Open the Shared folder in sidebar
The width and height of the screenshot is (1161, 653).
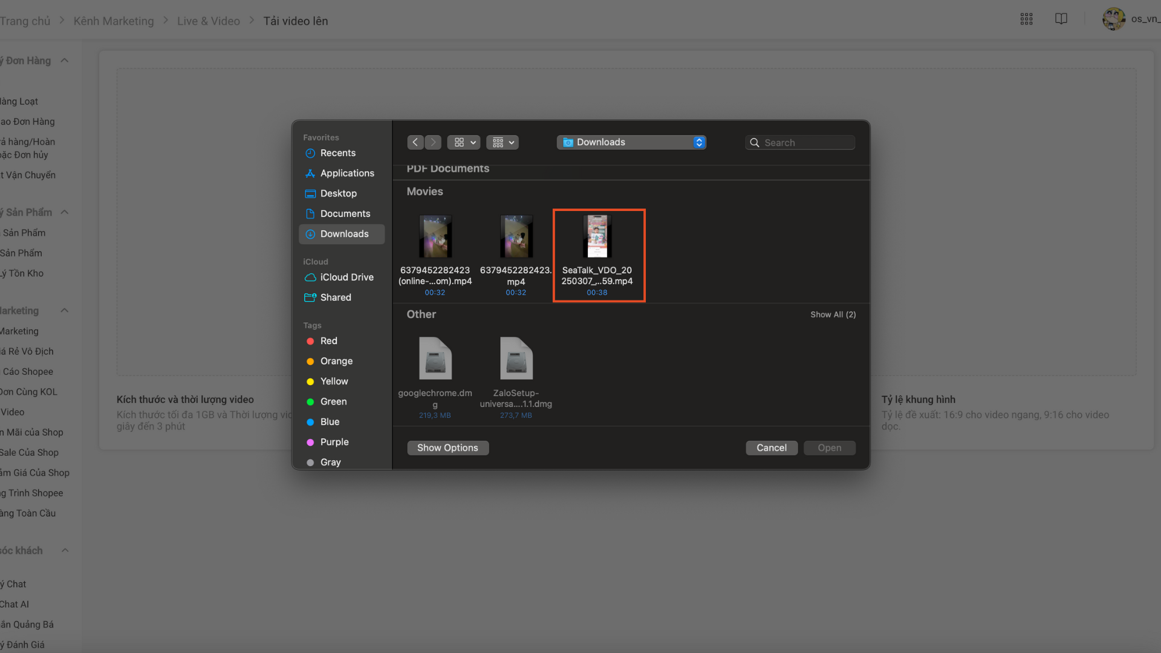point(335,297)
